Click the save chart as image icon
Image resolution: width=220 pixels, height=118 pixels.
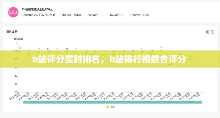[212, 32]
